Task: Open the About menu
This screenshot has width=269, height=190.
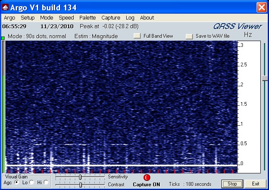Action: click(147, 18)
